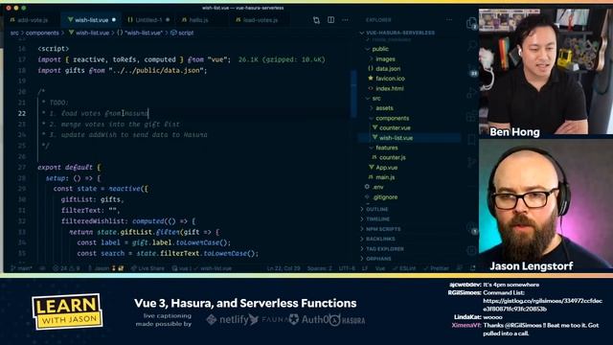Open the .env file in the explorer
The image size is (613, 345).
coord(377,187)
